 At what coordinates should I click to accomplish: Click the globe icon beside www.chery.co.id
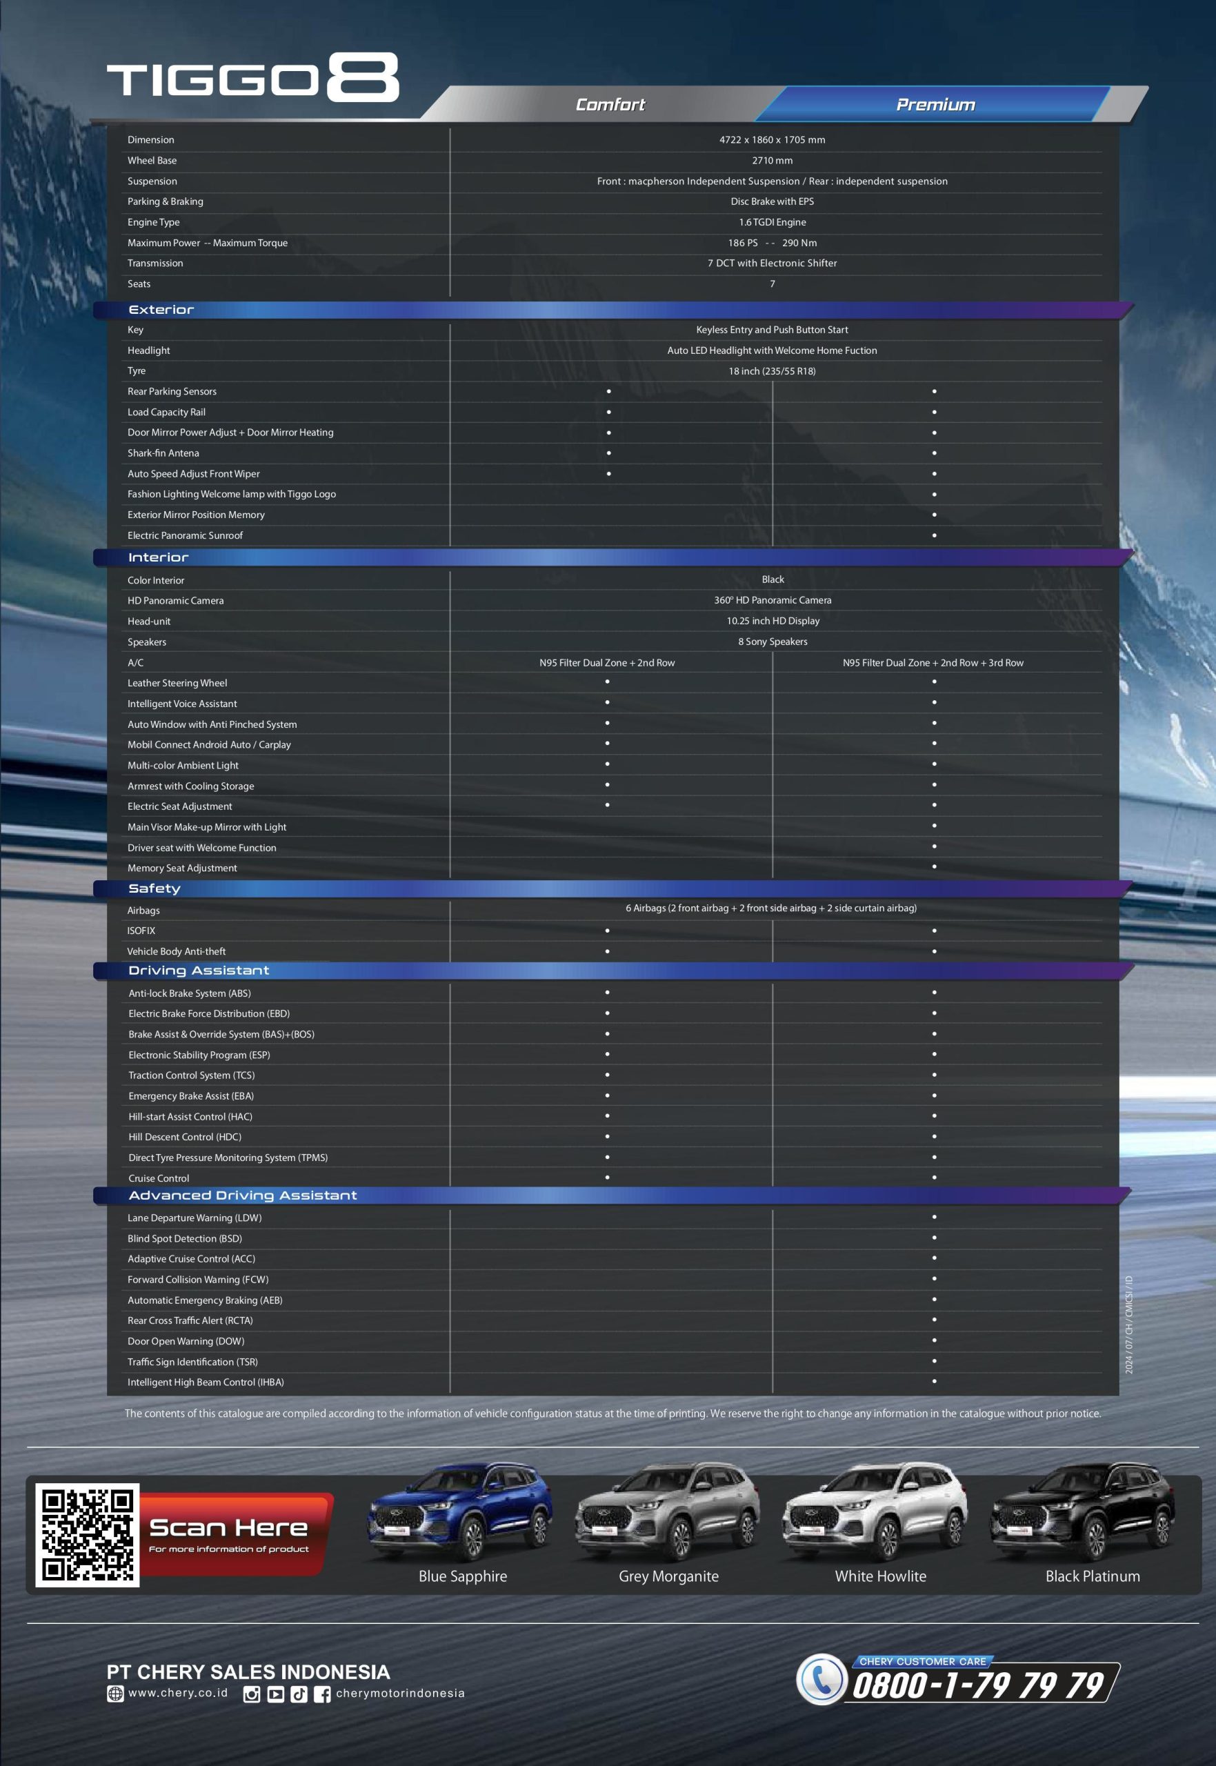[115, 1694]
